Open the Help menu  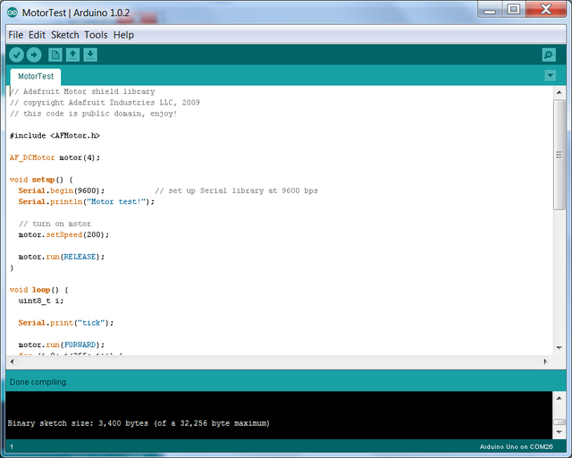pyautogui.click(x=123, y=35)
